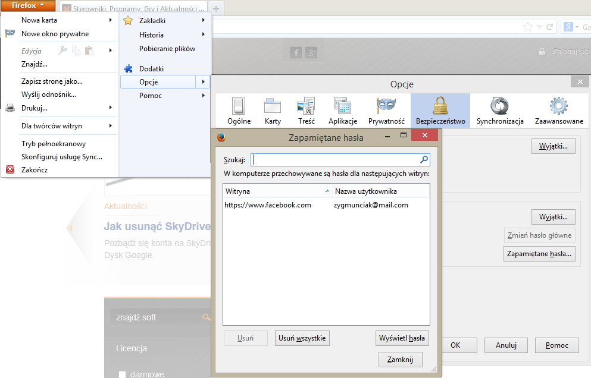Open the Ogólne options panel icon
Screen dimensions: 591x378
pos(239,106)
